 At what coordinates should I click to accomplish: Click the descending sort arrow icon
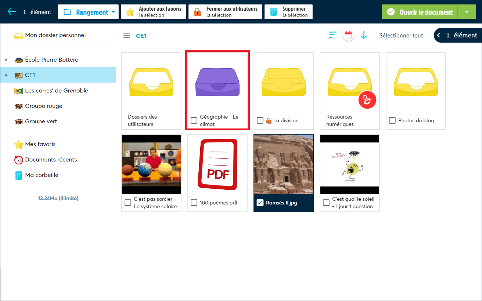point(364,35)
